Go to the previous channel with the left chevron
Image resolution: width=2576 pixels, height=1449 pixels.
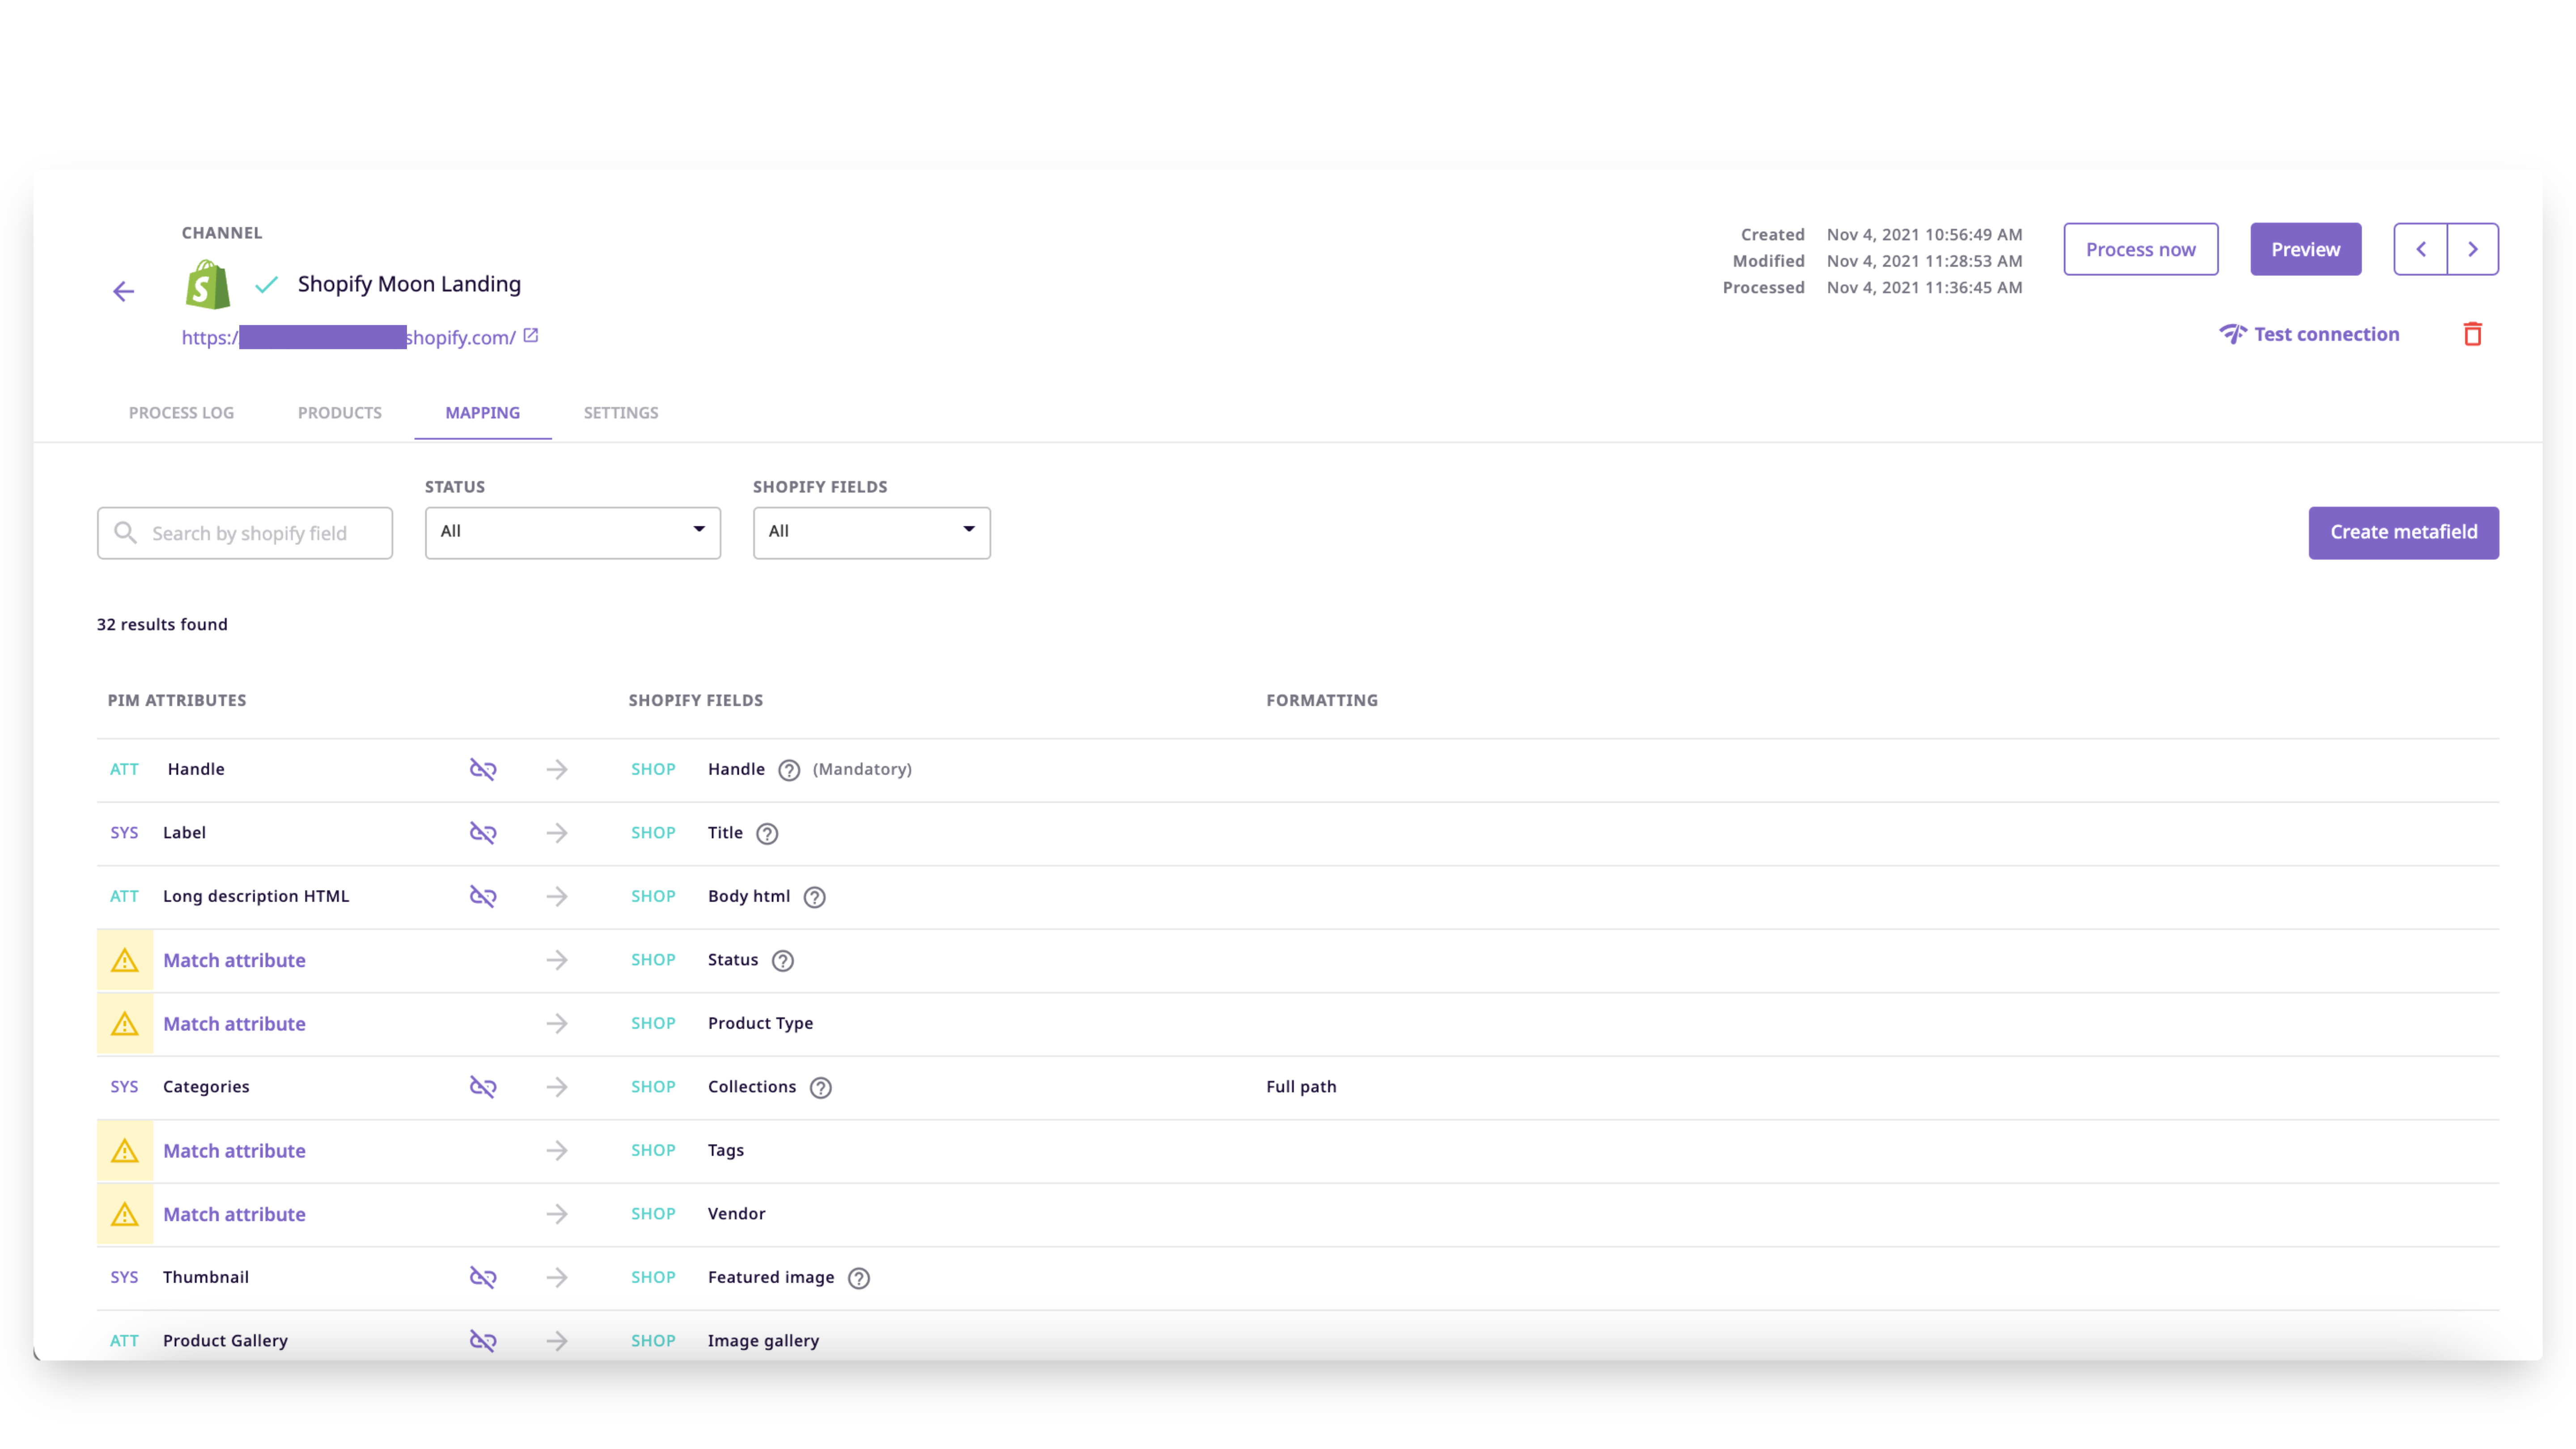[x=2421, y=249]
